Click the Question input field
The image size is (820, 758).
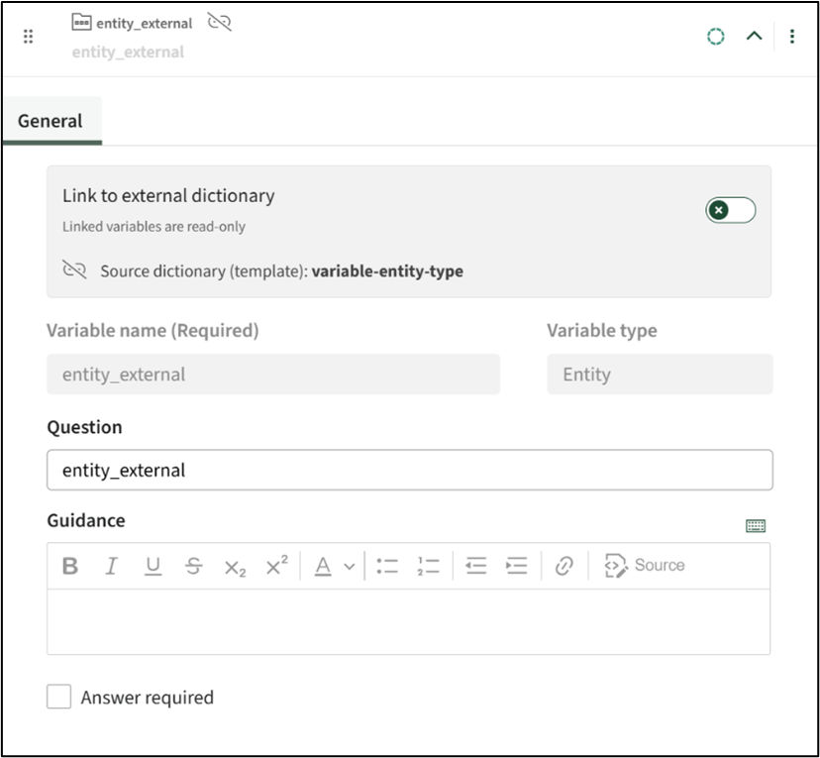409,470
